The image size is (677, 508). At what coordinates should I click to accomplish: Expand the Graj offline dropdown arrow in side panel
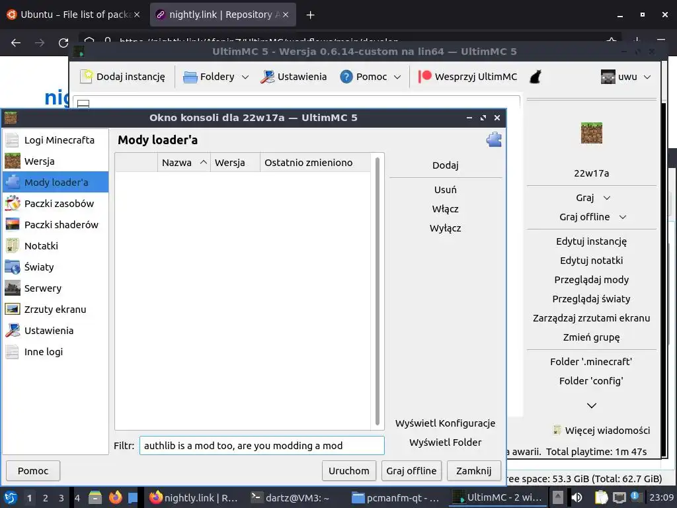pyautogui.click(x=623, y=217)
